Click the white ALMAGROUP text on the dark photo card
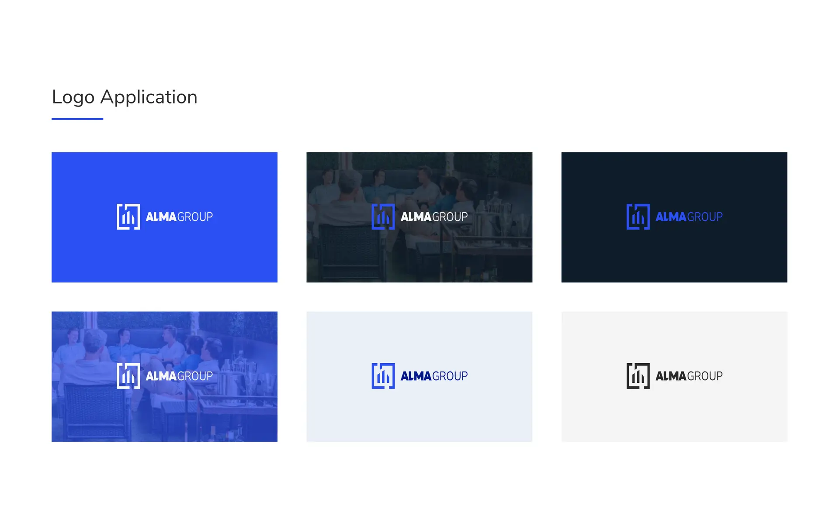 (x=434, y=217)
